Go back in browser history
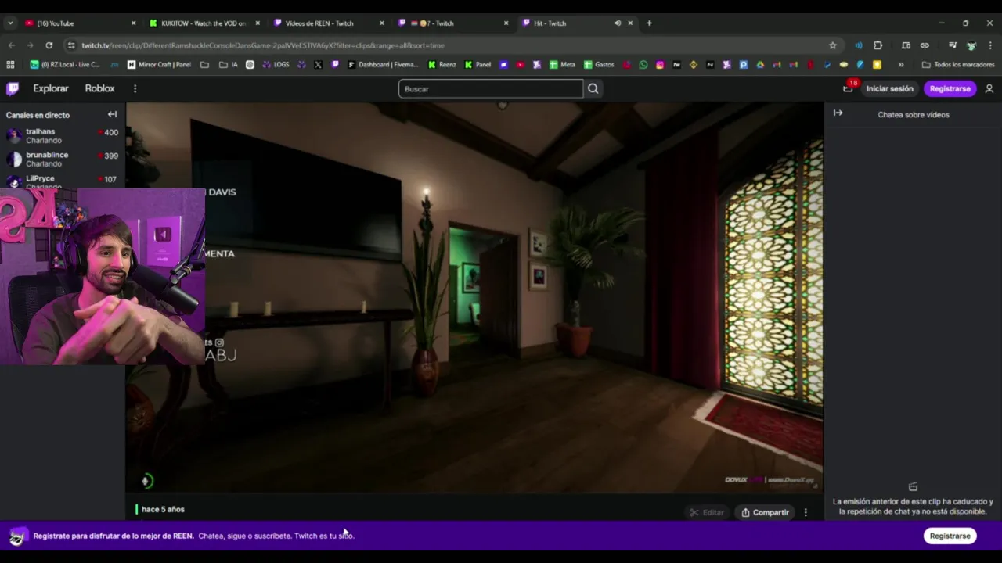The height and width of the screenshot is (563, 1002). pos(13,45)
